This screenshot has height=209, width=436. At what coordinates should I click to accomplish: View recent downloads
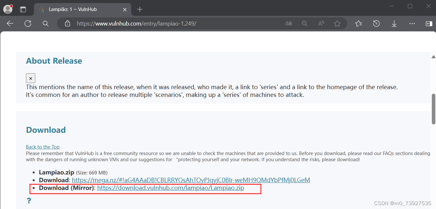point(394,23)
